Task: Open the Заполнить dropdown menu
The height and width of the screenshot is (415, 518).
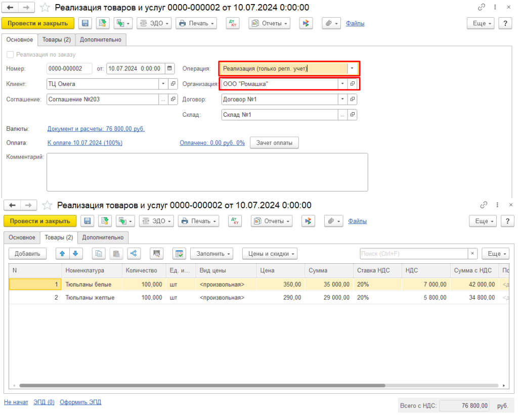Action: 214,254
